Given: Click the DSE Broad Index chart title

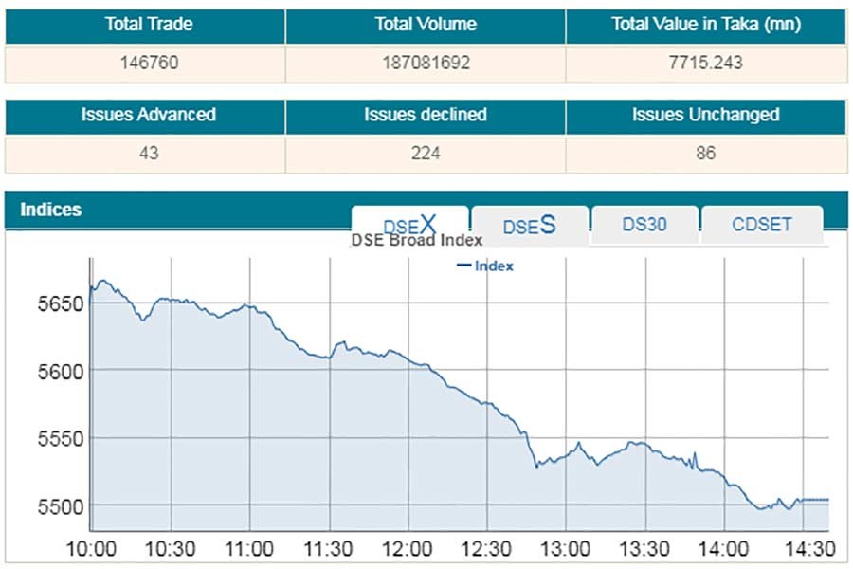Looking at the screenshot, I should pyautogui.click(x=417, y=240).
